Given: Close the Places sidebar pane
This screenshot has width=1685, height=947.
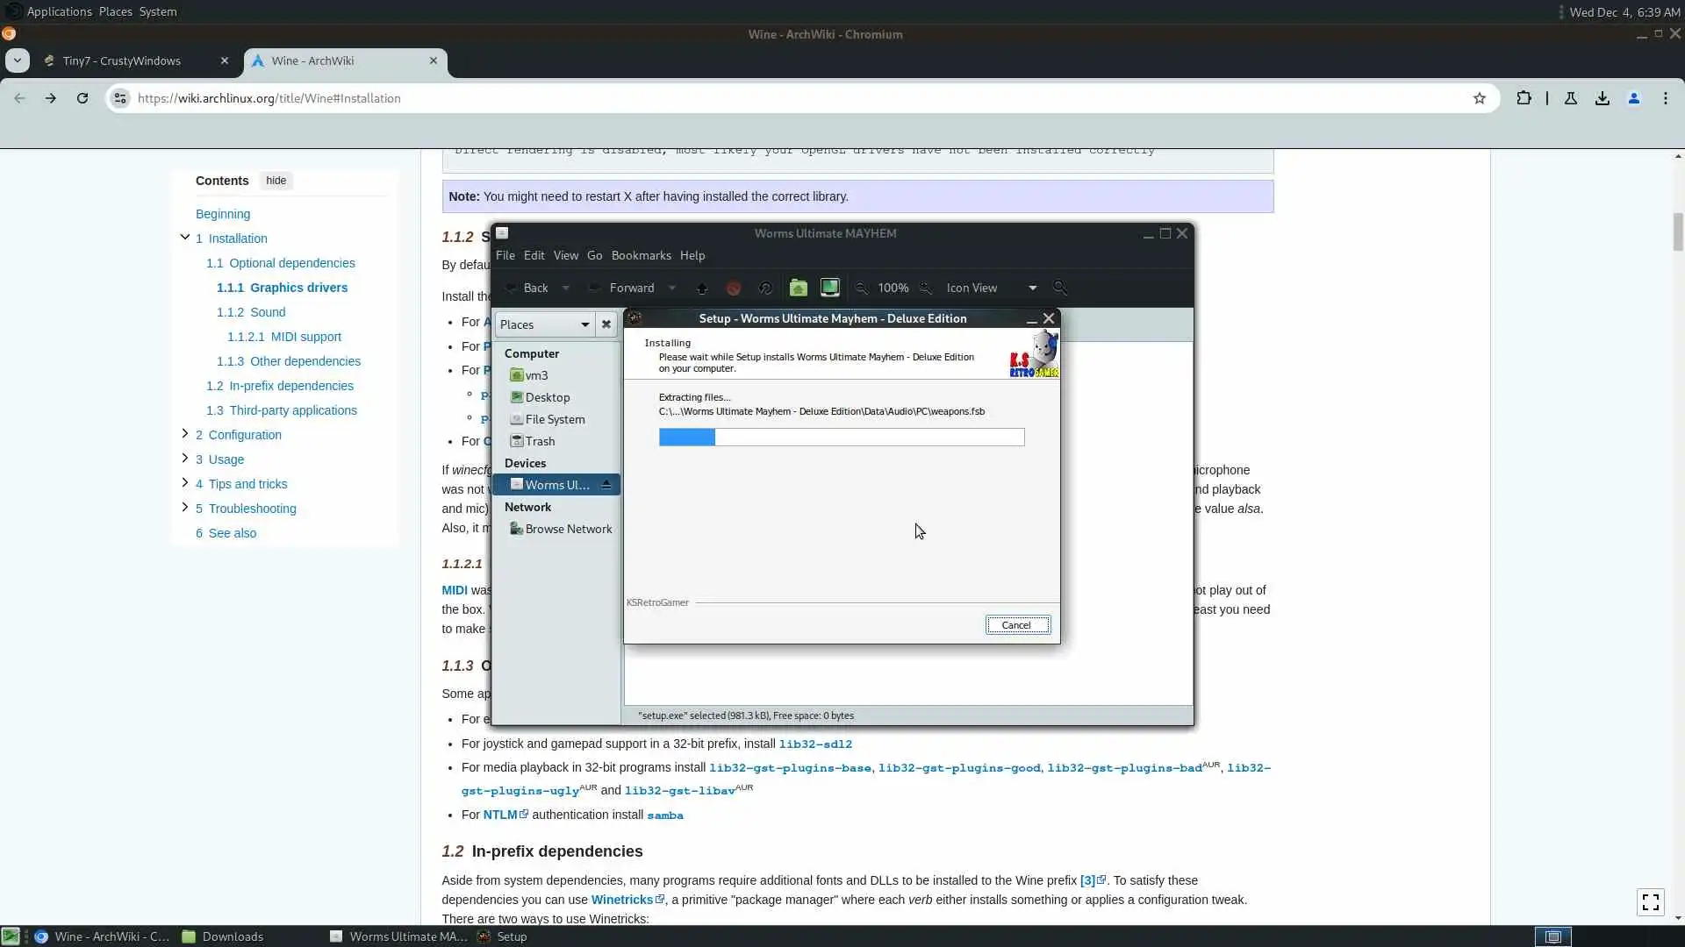Looking at the screenshot, I should tap(606, 324).
